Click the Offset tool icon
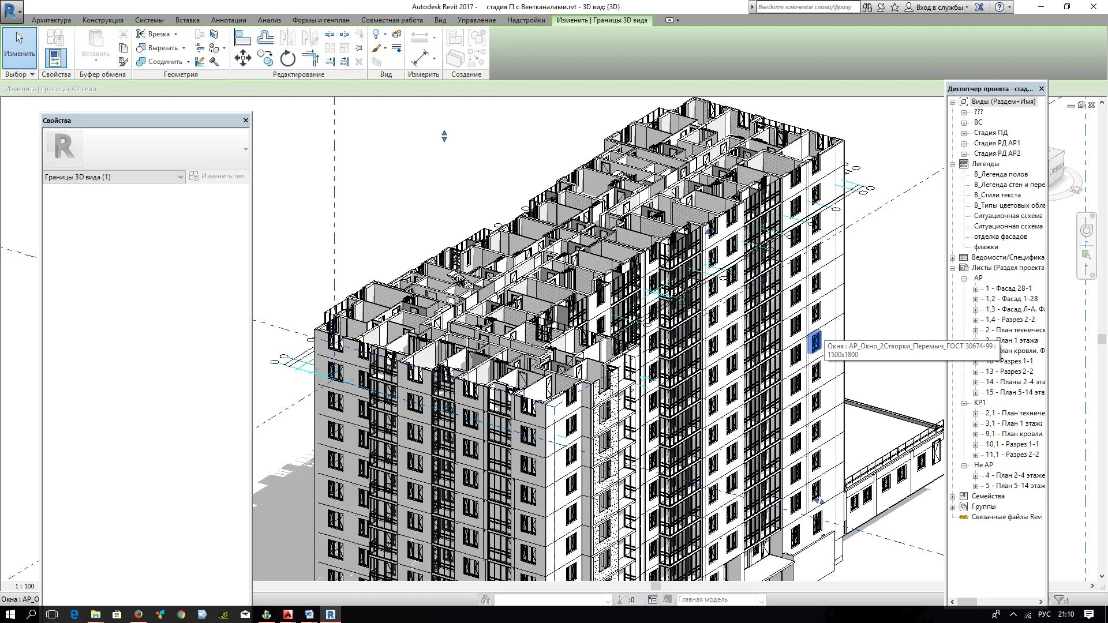This screenshot has height=623, width=1108. click(265, 38)
